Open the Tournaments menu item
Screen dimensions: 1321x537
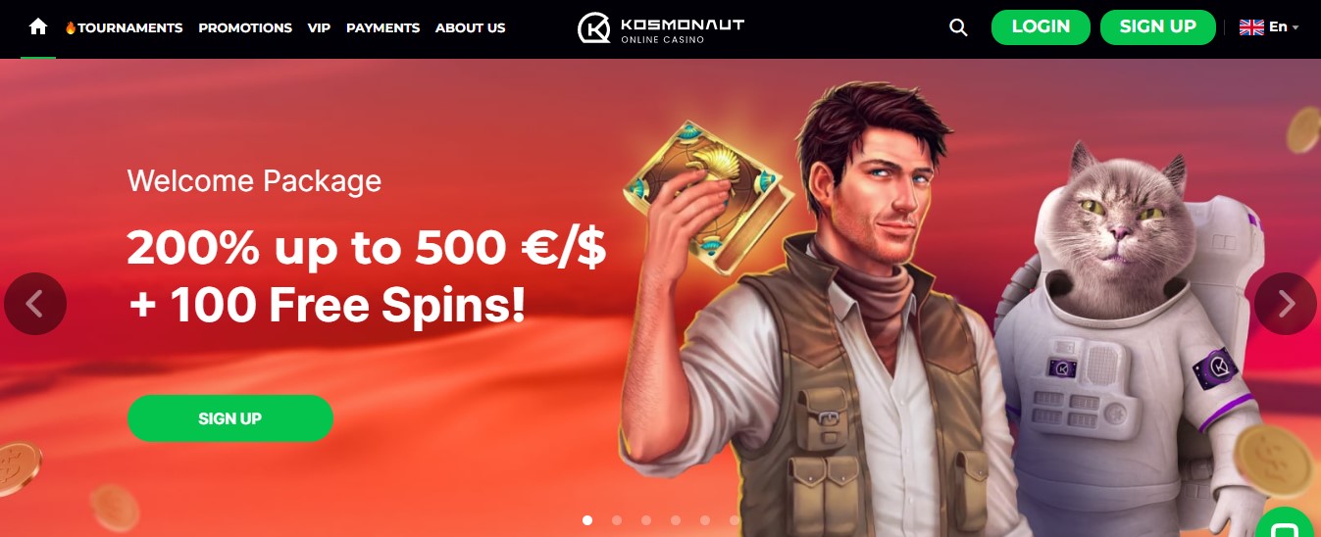click(124, 27)
